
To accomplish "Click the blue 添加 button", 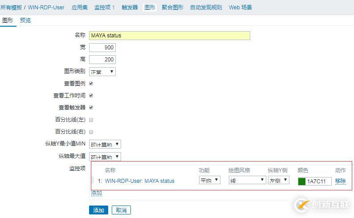I will 99,210.
